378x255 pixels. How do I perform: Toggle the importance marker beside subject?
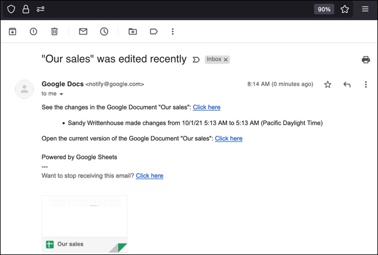[x=196, y=59]
